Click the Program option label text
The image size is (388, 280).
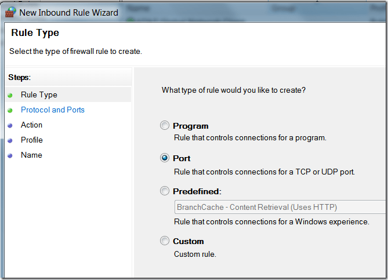coord(190,126)
